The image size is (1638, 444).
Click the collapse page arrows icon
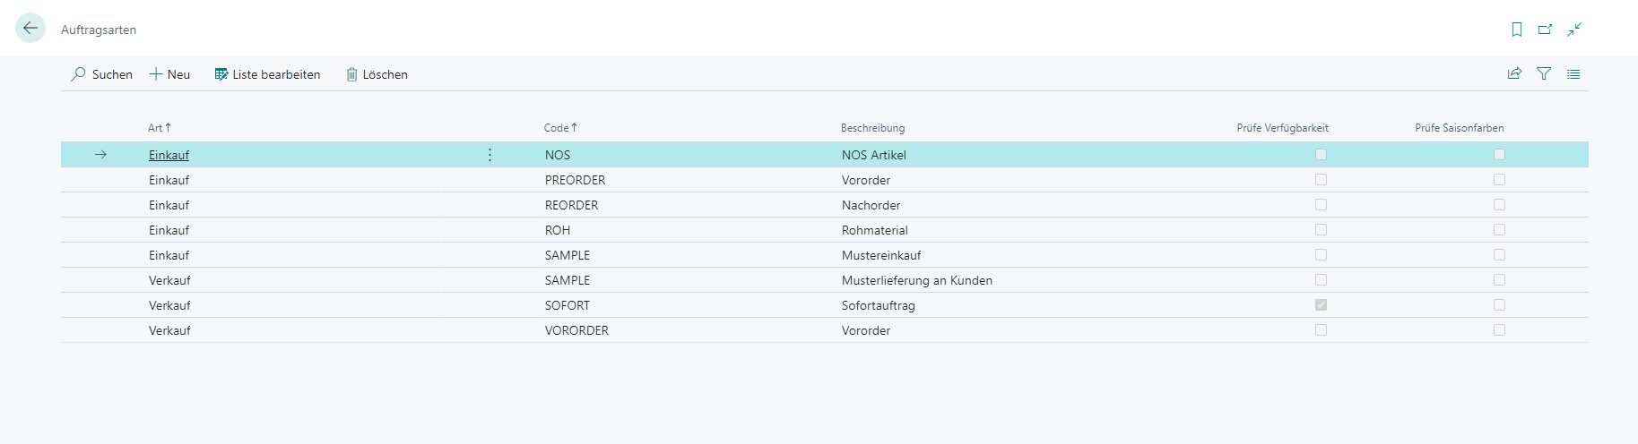(x=1574, y=30)
